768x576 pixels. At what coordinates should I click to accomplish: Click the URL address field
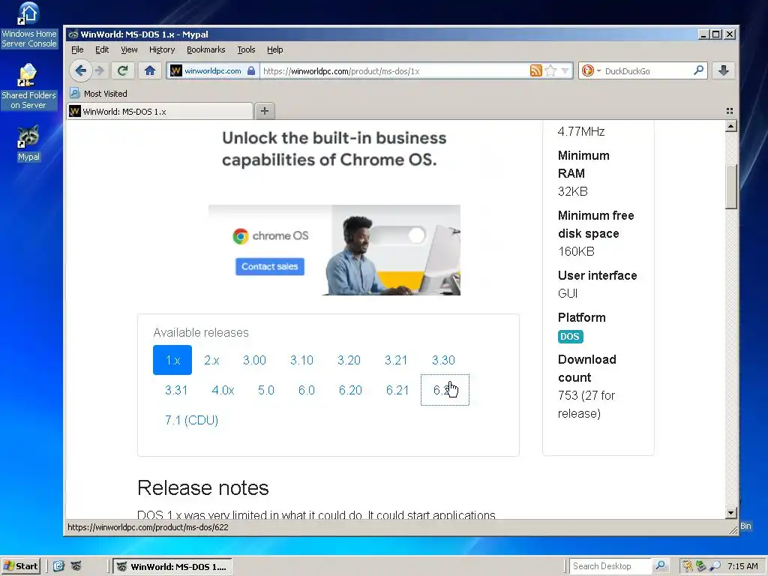click(x=394, y=71)
